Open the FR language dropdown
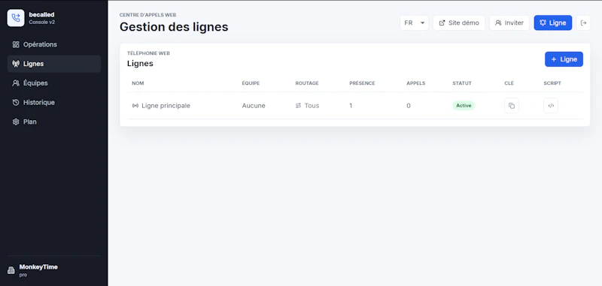 tap(415, 23)
